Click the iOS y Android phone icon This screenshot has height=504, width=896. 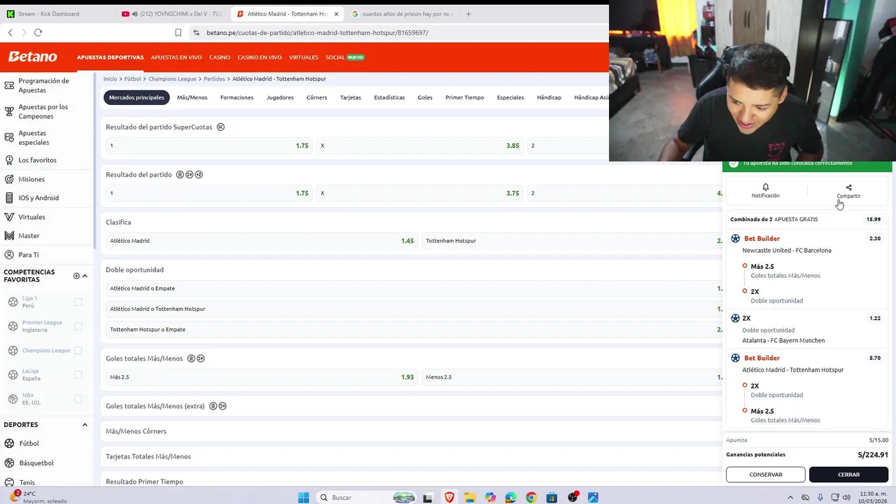9,198
